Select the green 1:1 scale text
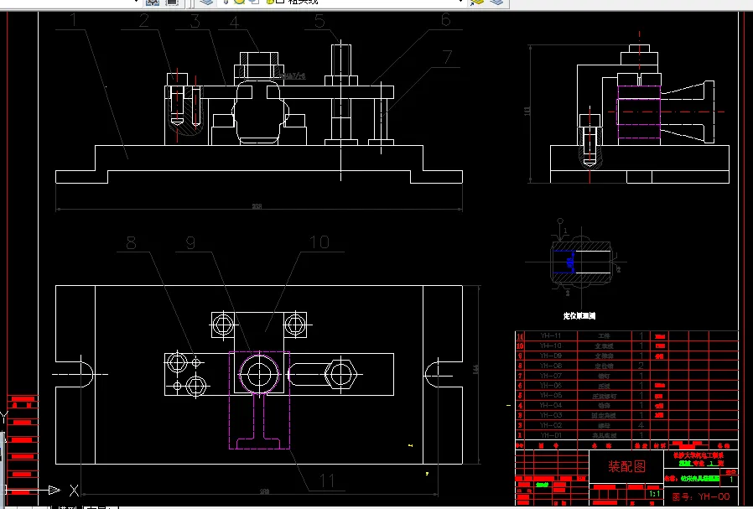Image resolution: width=753 pixels, height=509 pixels. pos(654,494)
